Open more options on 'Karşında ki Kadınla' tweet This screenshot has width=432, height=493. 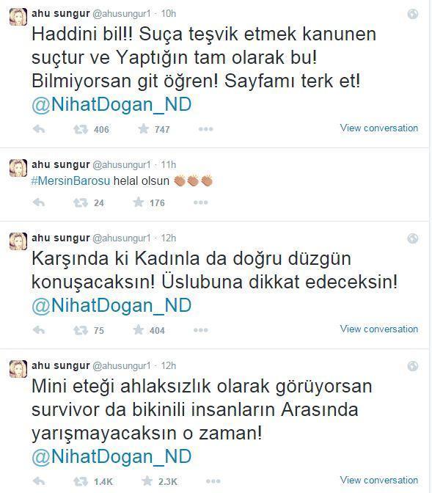coord(201,330)
